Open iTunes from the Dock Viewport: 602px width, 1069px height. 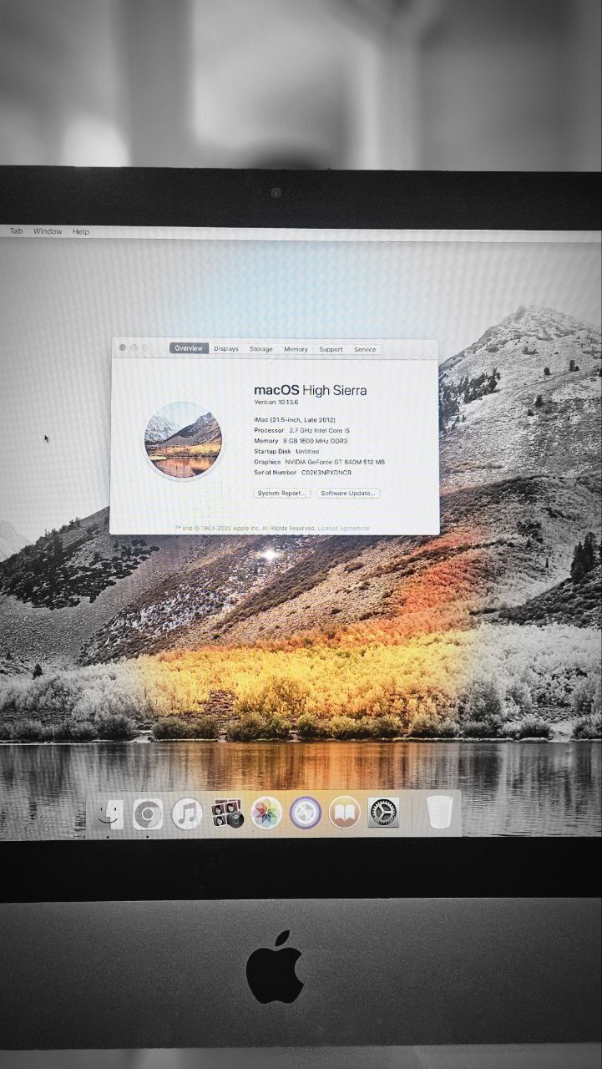click(187, 813)
